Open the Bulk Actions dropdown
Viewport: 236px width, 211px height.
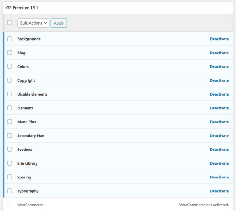pyautogui.click(x=33, y=23)
